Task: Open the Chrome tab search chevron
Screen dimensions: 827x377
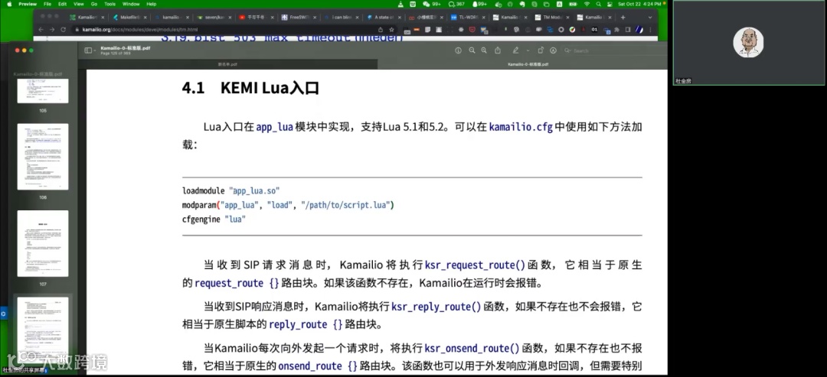Action: [x=650, y=17]
